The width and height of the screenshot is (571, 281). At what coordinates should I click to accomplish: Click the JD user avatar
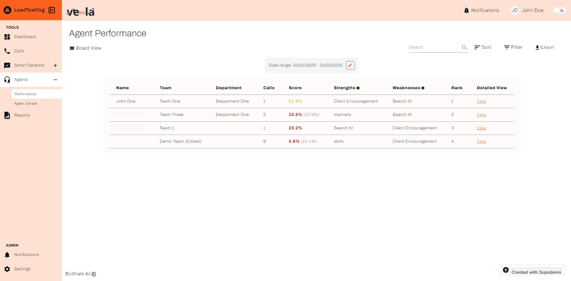click(514, 10)
